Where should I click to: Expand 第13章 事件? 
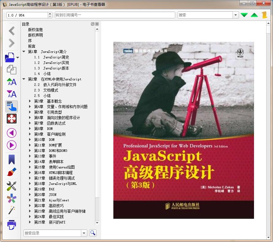pos(30,156)
